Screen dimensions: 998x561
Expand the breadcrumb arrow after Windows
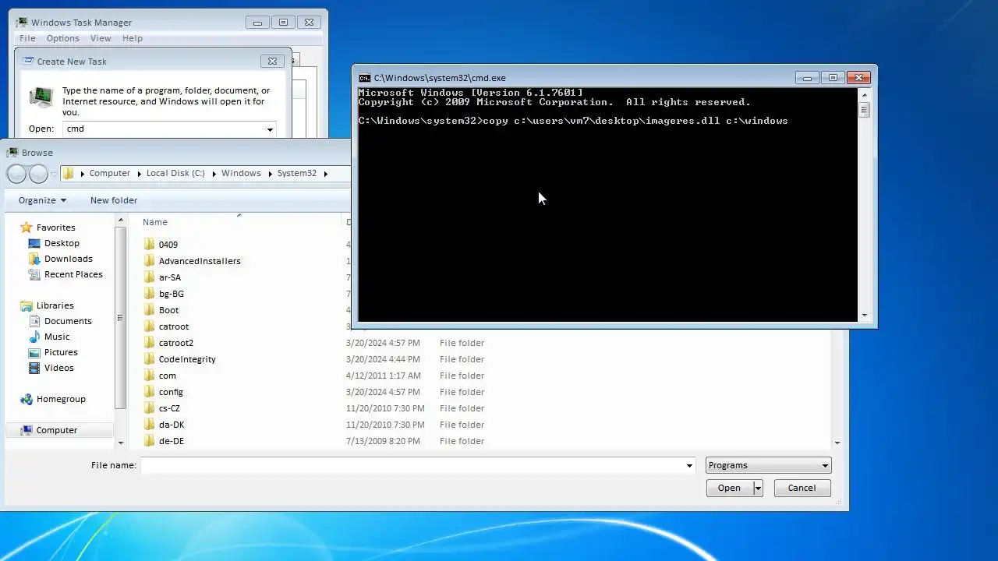270,174
